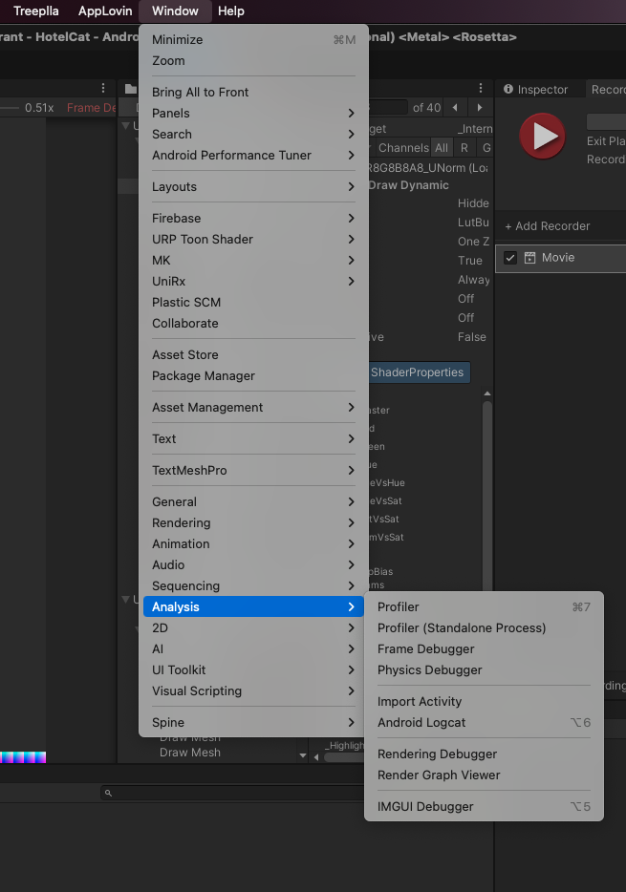This screenshot has height=892, width=626.
Task: Expand the Asset Management submenu
Action: pos(253,407)
